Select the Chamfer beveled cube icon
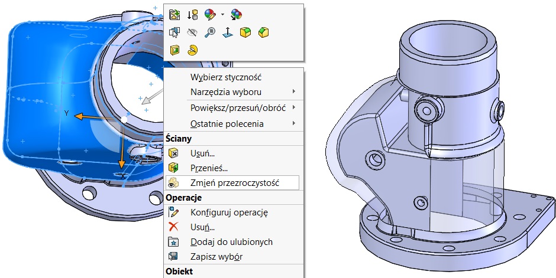556x278 pixels. coord(263,32)
